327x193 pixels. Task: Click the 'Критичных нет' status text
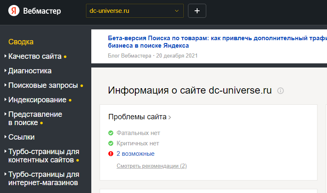click(x=138, y=143)
